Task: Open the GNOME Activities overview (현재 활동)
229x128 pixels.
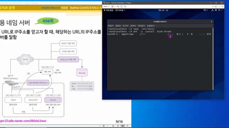Action: point(108,10)
